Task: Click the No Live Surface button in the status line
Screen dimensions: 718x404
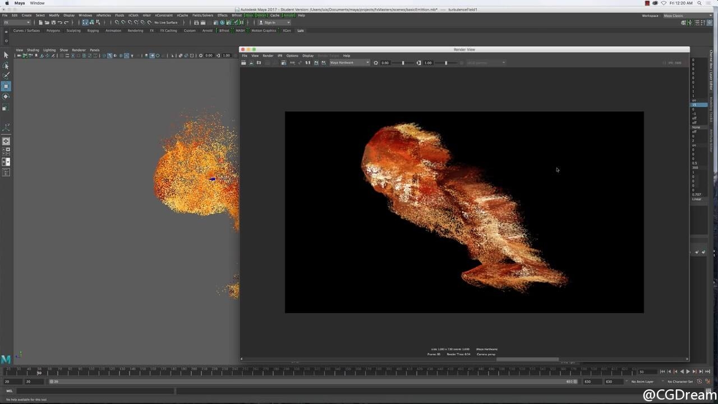Action: (x=166, y=23)
